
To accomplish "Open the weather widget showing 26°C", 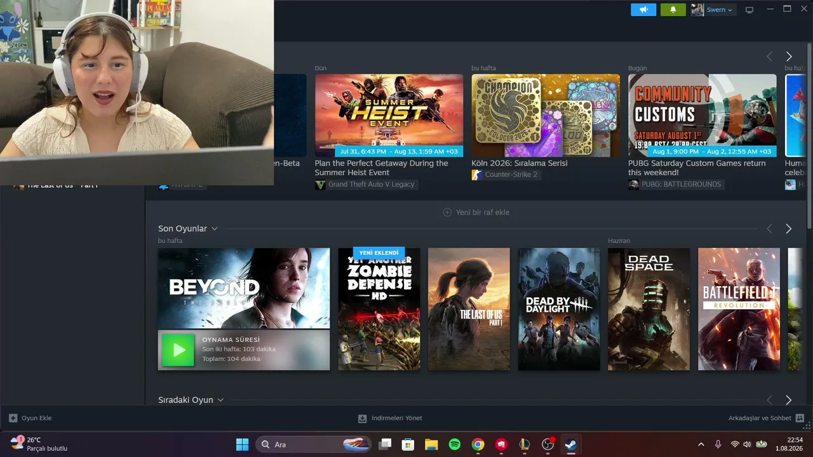I will point(39,444).
